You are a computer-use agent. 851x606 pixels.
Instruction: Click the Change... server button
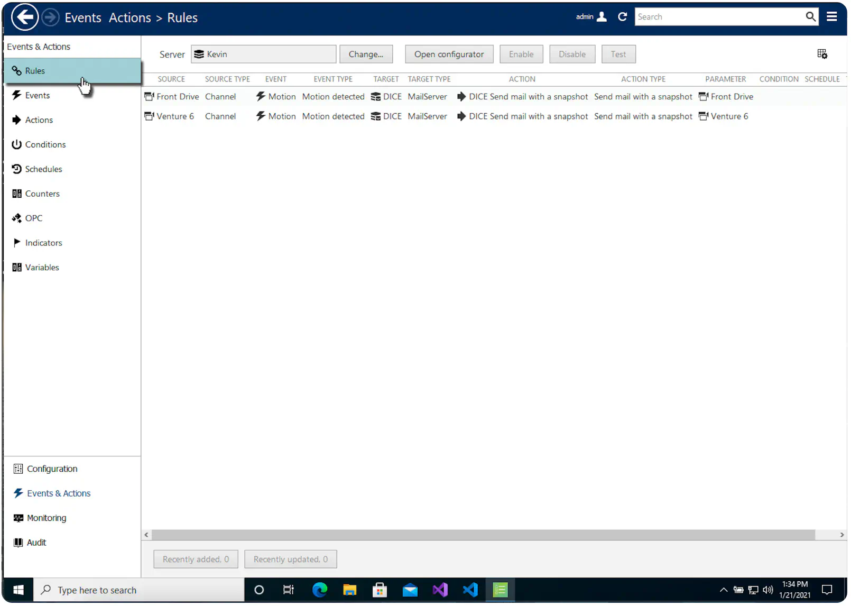pos(366,54)
